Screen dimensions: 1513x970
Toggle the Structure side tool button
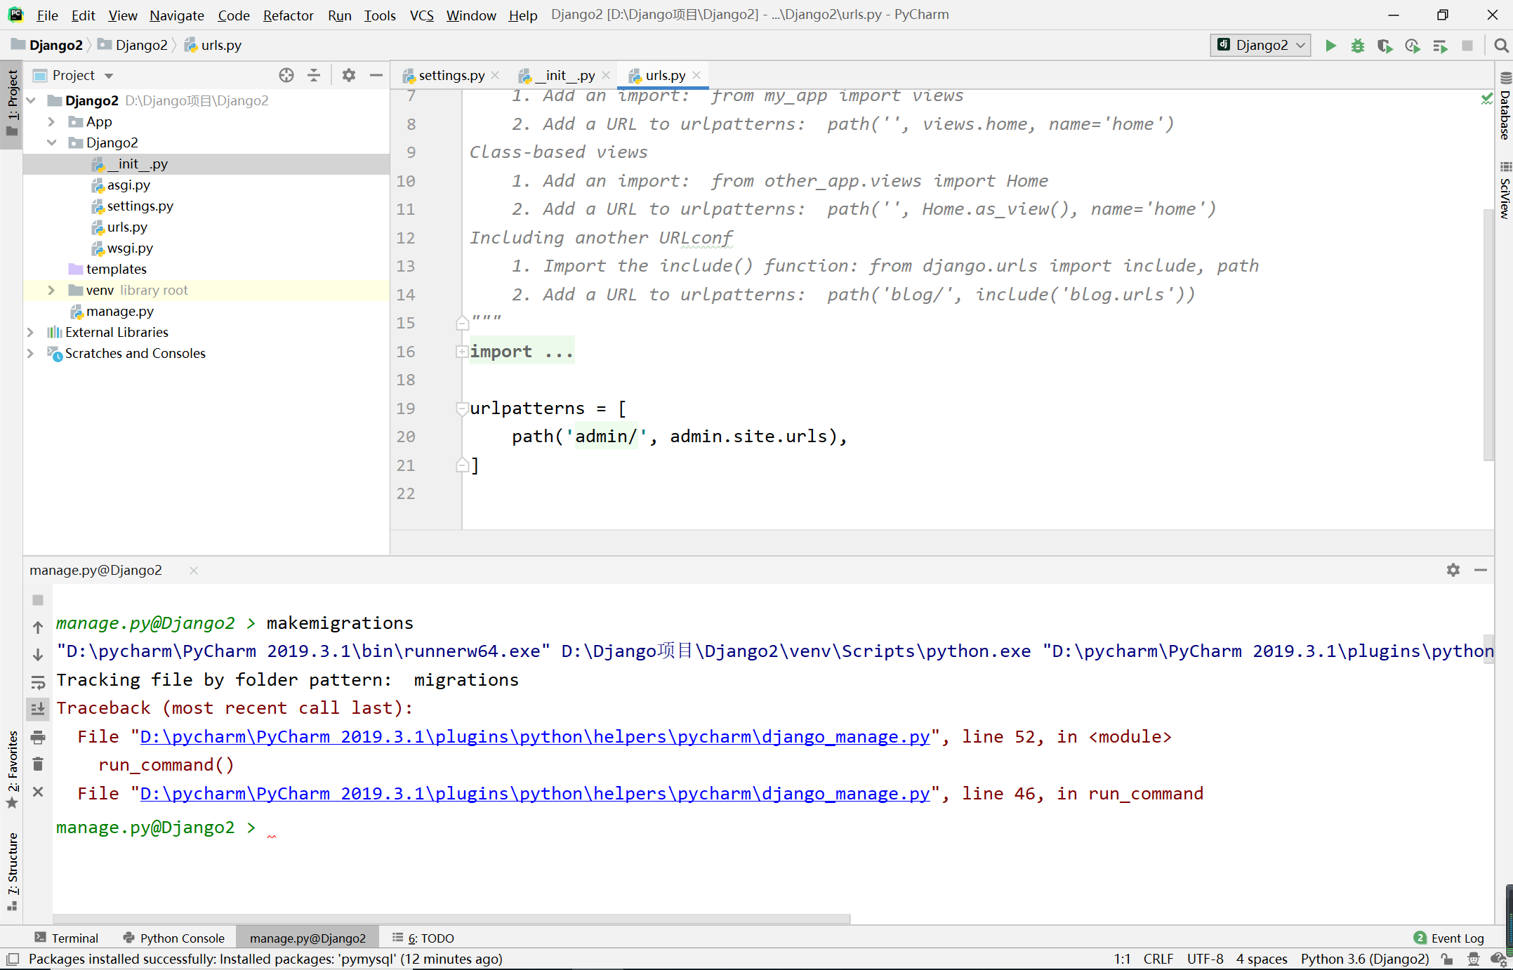pyautogui.click(x=12, y=872)
